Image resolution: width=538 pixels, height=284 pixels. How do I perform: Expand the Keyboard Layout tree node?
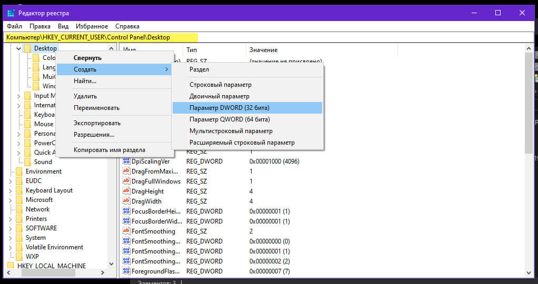(x=11, y=191)
